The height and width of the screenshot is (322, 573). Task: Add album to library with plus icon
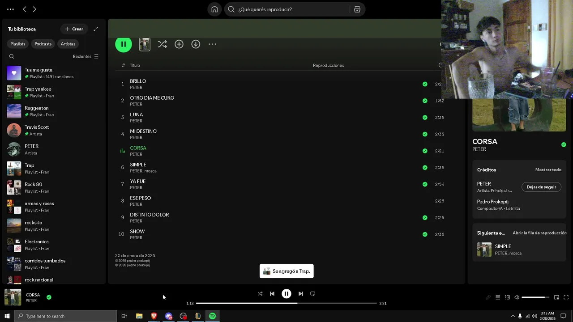point(179,44)
